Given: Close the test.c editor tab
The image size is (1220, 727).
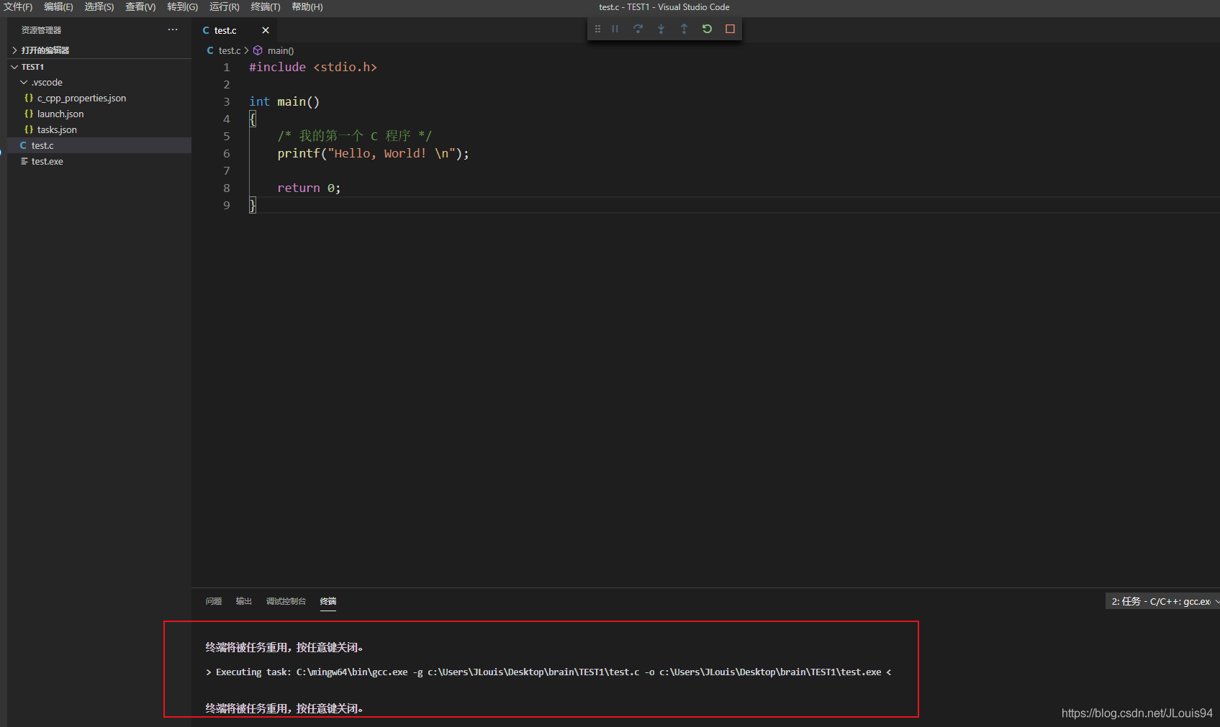Looking at the screenshot, I should [x=266, y=30].
